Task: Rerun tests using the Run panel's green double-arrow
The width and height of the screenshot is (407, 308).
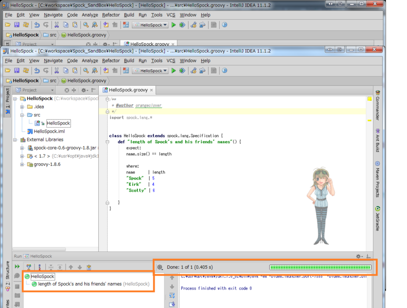Action: click(x=17, y=266)
